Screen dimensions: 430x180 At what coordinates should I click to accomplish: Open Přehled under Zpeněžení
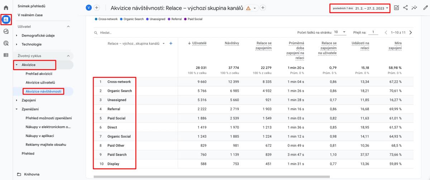click(28, 153)
